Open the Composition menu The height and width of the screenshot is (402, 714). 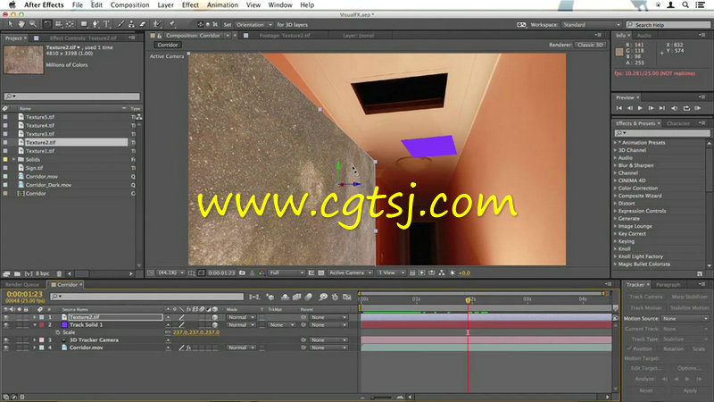pyautogui.click(x=129, y=5)
